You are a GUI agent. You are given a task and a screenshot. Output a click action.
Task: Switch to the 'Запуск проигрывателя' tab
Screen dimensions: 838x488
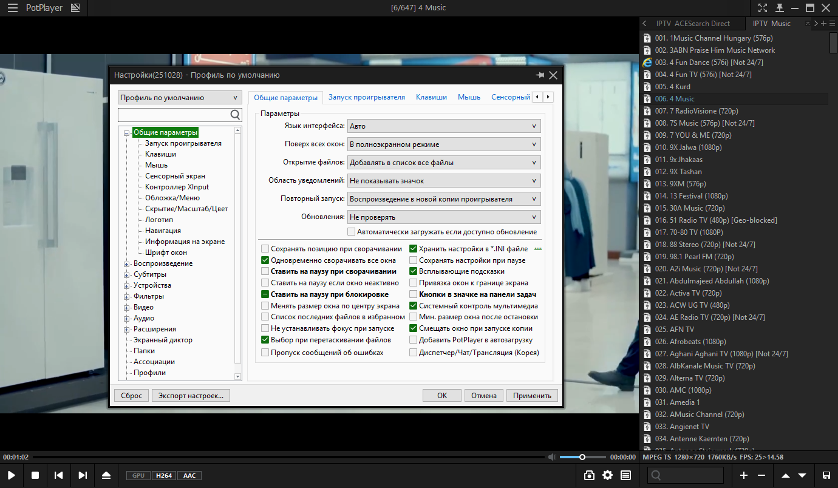click(367, 97)
